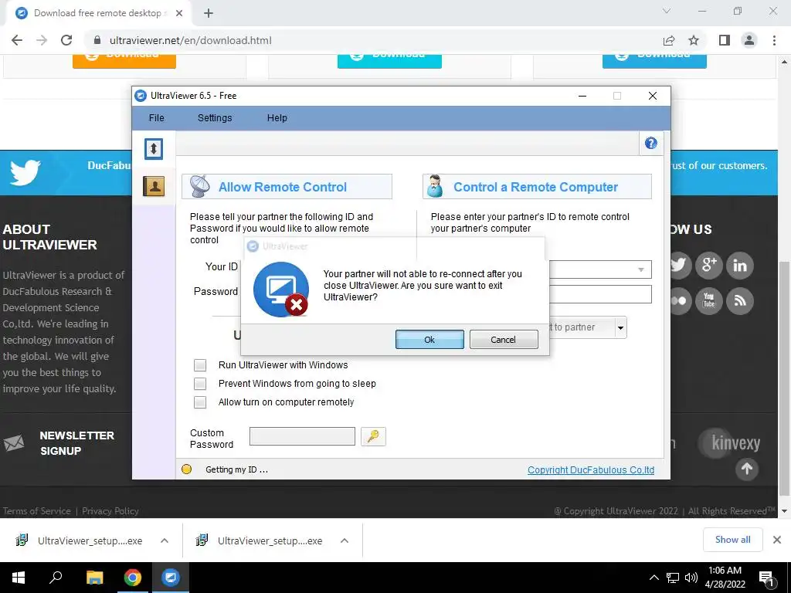Viewport: 791px width, 593px height.
Task: Click the Chrome address bar URL
Action: point(190,40)
